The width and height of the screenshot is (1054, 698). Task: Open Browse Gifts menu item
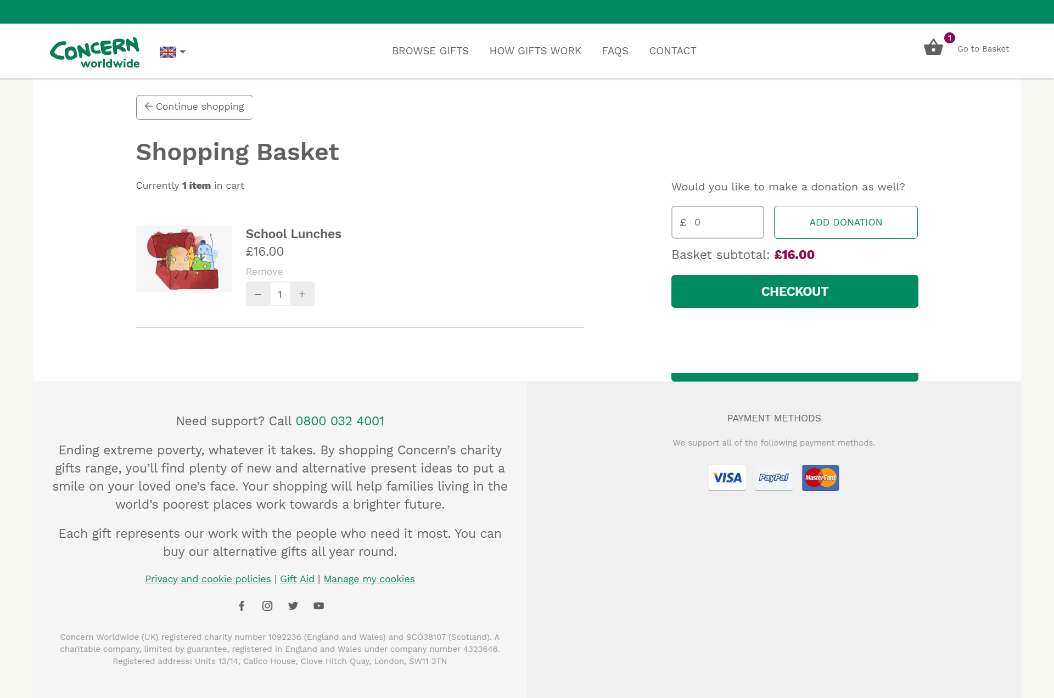point(430,51)
